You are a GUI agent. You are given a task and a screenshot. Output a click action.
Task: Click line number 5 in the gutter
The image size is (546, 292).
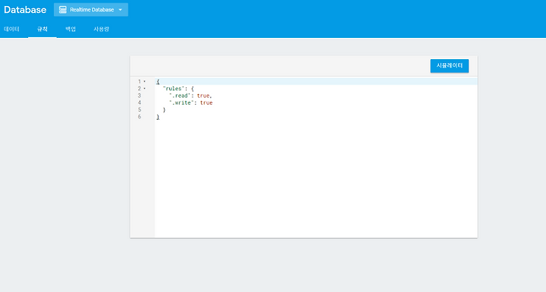click(x=140, y=109)
